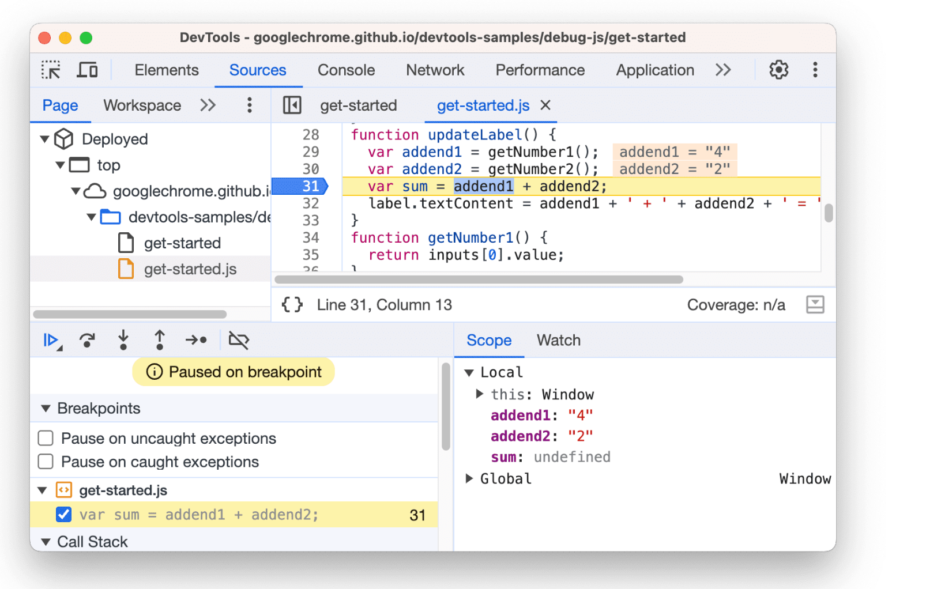Step into next function call
Viewport: 926px width, 589px height.
(123, 340)
